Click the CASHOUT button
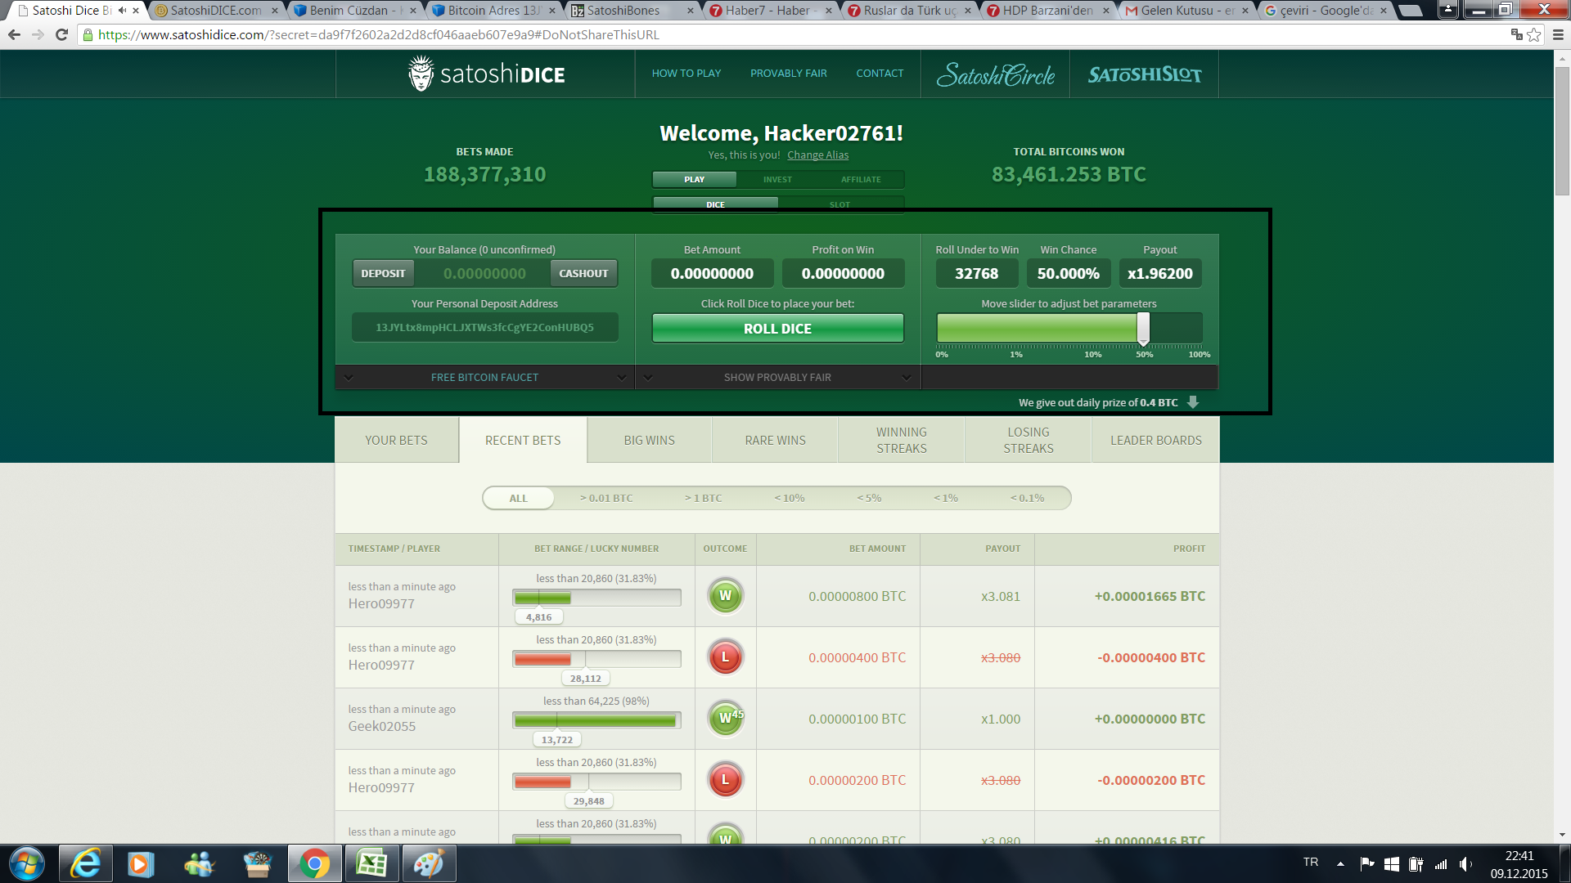The height and width of the screenshot is (883, 1571). (x=583, y=273)
